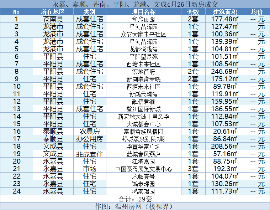Screen dimensions: 270x210
Task: Select the 新鸿云璟湾 project cell
Action: pyautogui.click(x=143, y=94)
